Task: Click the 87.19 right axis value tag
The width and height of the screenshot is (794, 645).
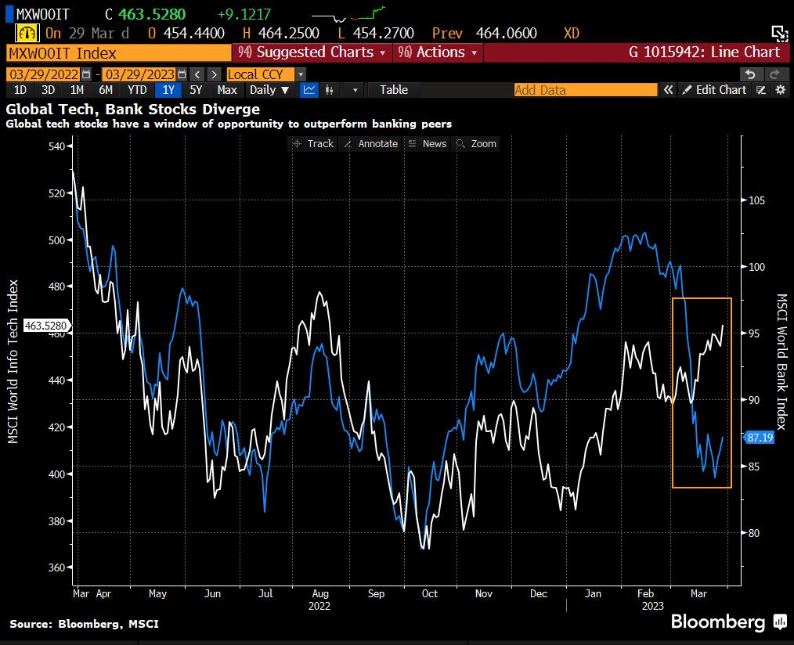Action: point(760,438)
